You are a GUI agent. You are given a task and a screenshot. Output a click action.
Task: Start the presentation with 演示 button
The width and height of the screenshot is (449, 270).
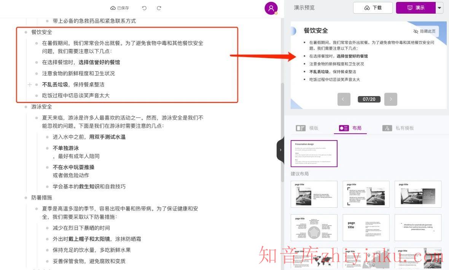[x=416, y=8]
